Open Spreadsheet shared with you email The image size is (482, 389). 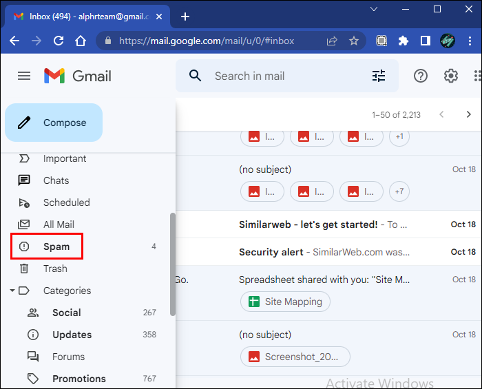tap(328, 293)
